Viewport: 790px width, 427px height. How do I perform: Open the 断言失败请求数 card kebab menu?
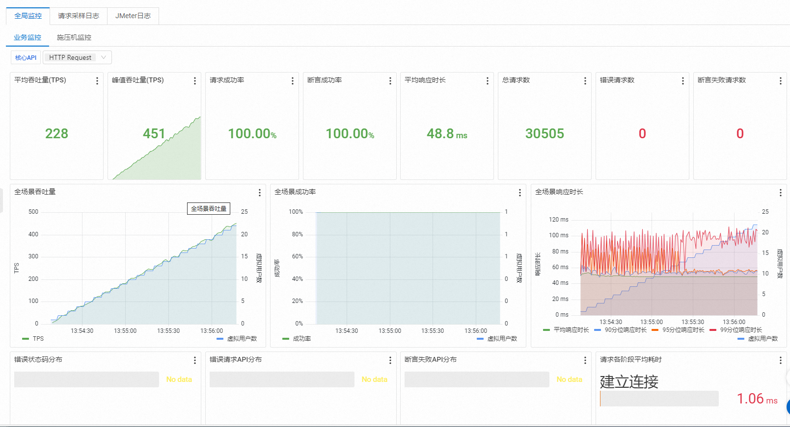tap(781, 81)
